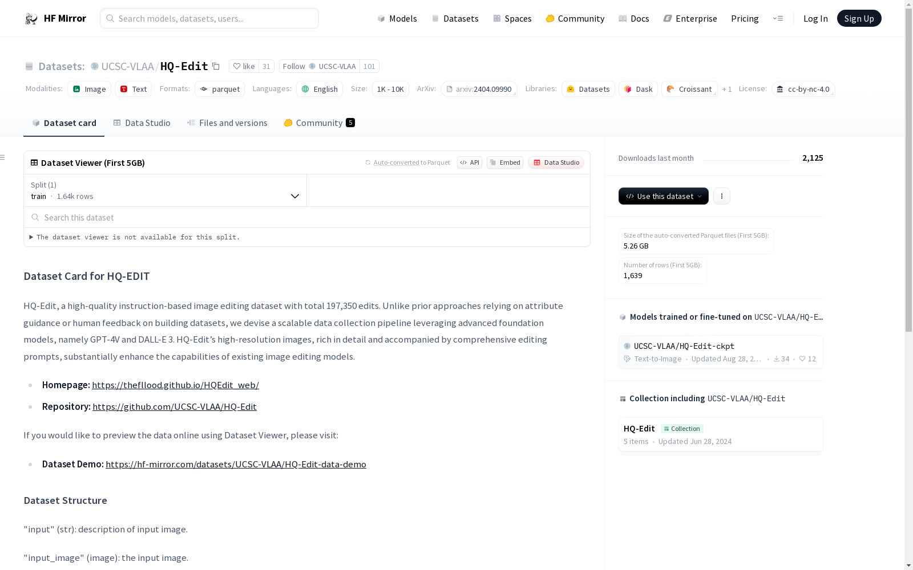Show the +1 more libraries
The width and height of the screenshot is (913, 570).
[x=727, y=89]
